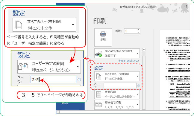Screen dimensions: 194x116
Task: Open the DocuCentre SC2021 printer dropdown
Action: tap(117, 54)
